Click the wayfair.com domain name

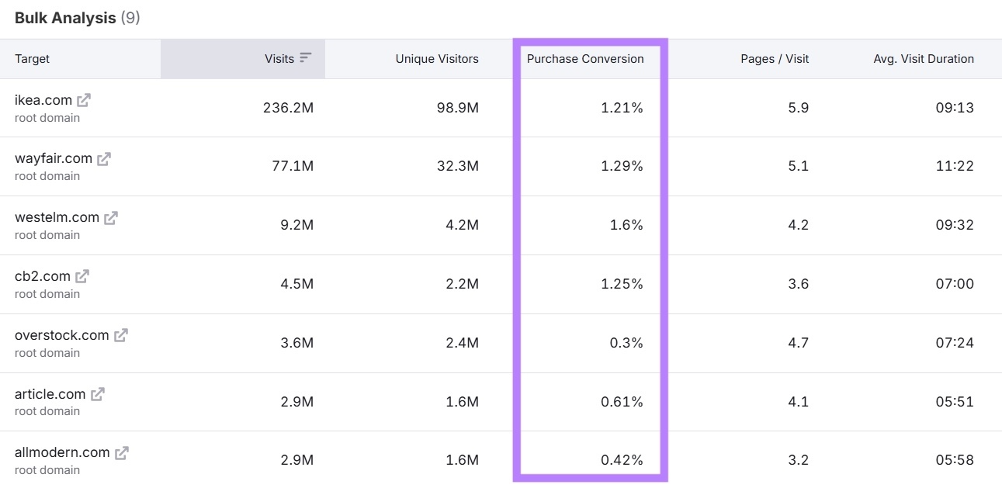pyautogui.click(x=54, y=157)
